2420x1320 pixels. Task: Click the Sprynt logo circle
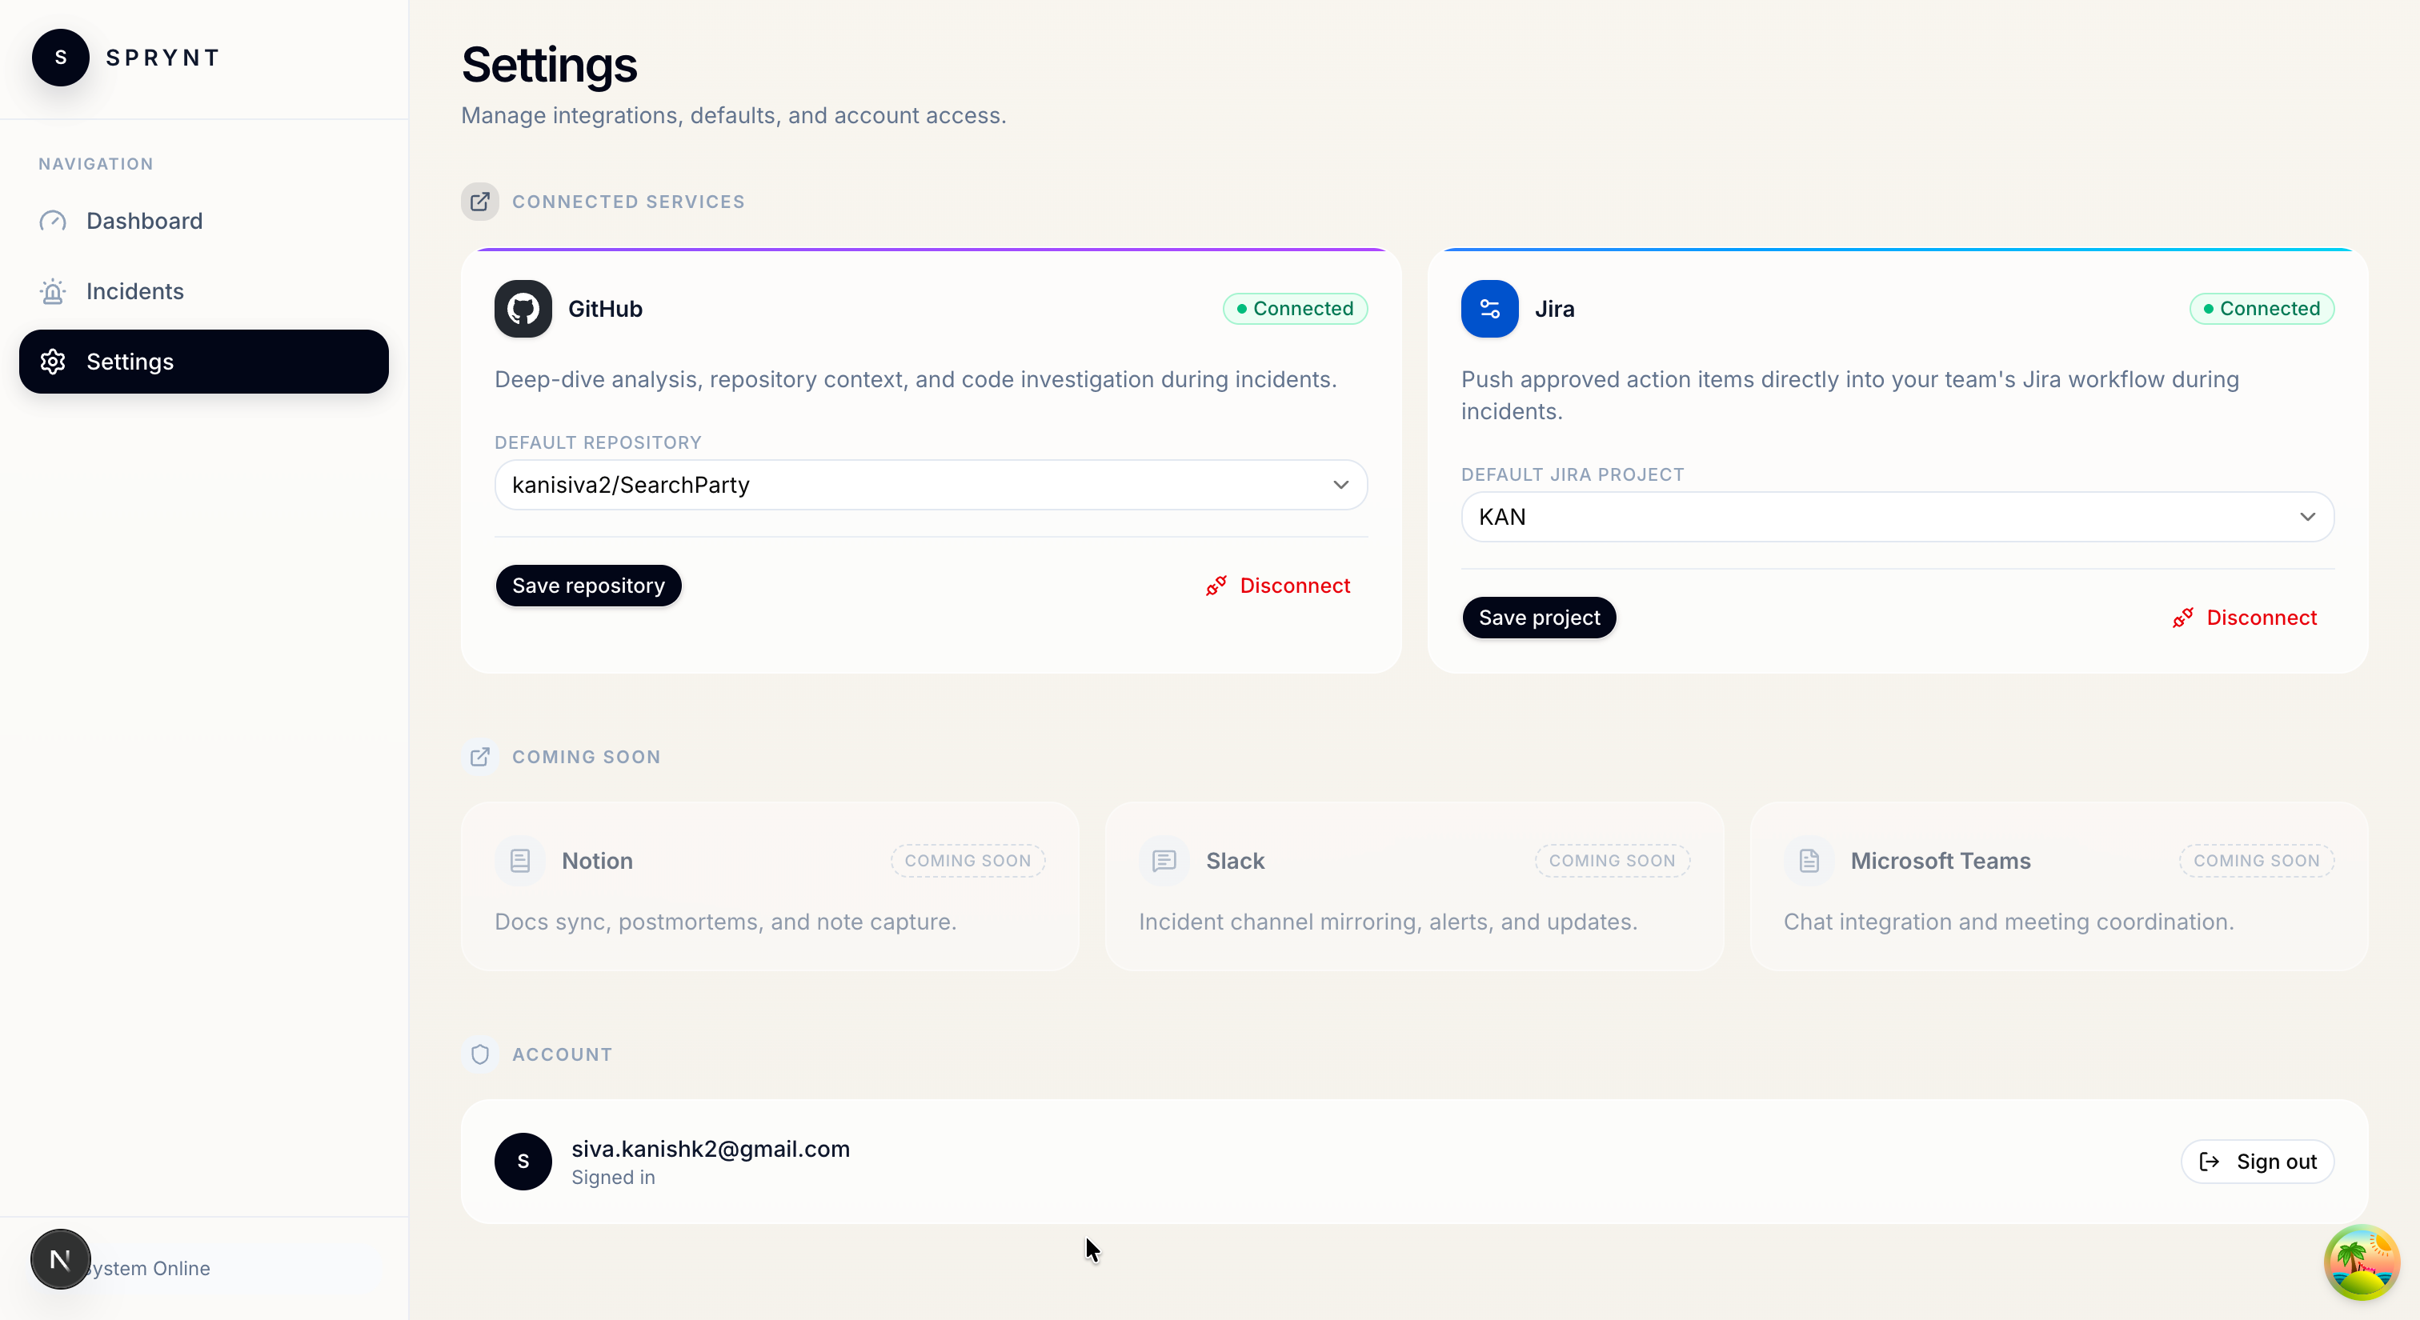pyautogui.click(x=60, y=58)
